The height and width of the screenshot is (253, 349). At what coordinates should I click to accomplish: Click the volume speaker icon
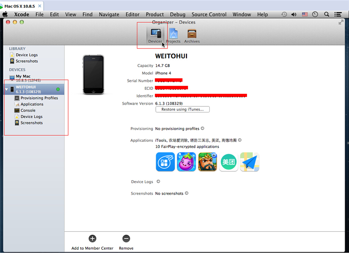[294, 14]
